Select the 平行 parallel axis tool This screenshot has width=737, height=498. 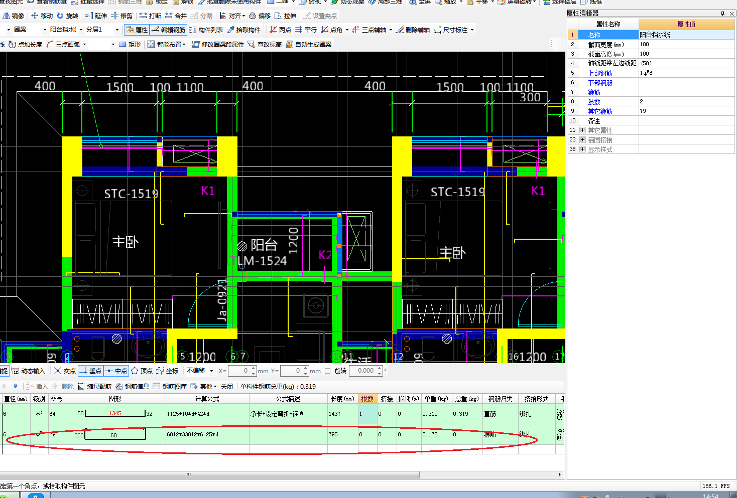(306, 30)
